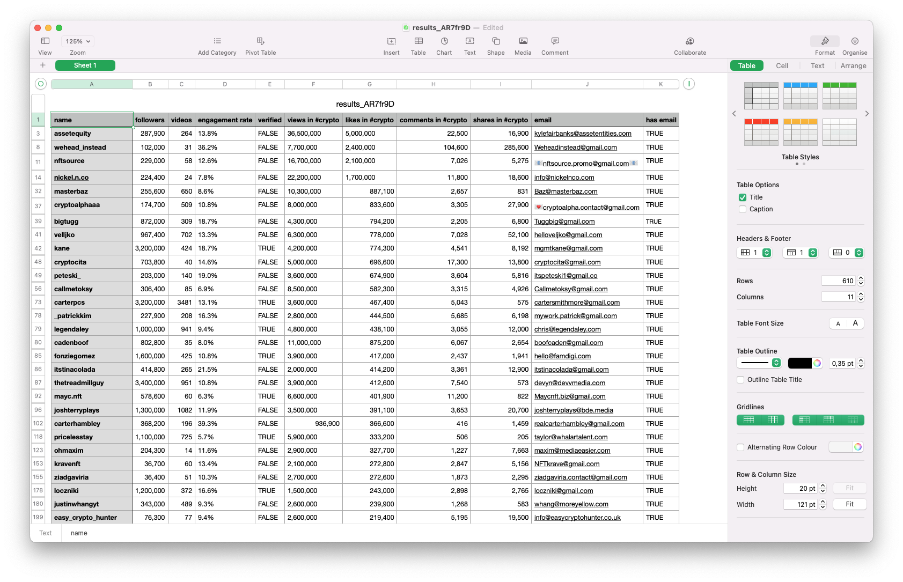Click the Collaborate icon

[x=690, y=41]
